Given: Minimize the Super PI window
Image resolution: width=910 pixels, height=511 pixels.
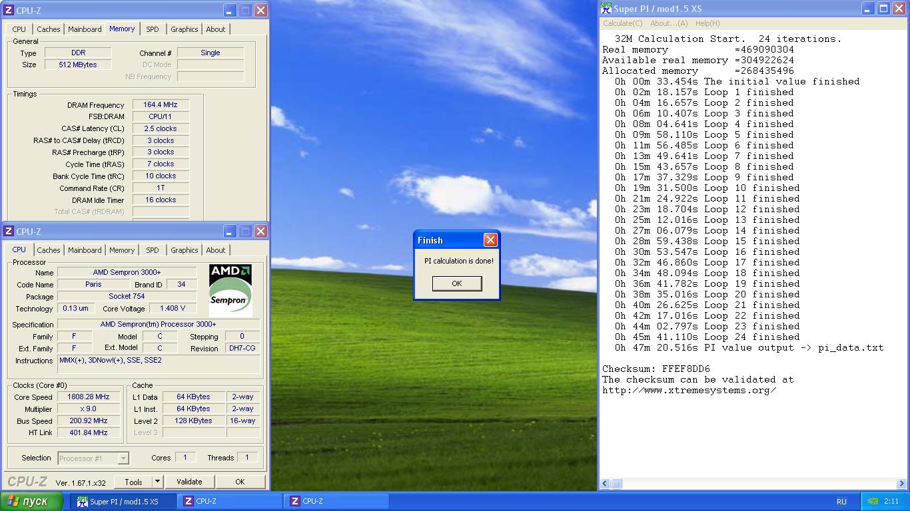Looking at the screenshot, I should (868, 9).
